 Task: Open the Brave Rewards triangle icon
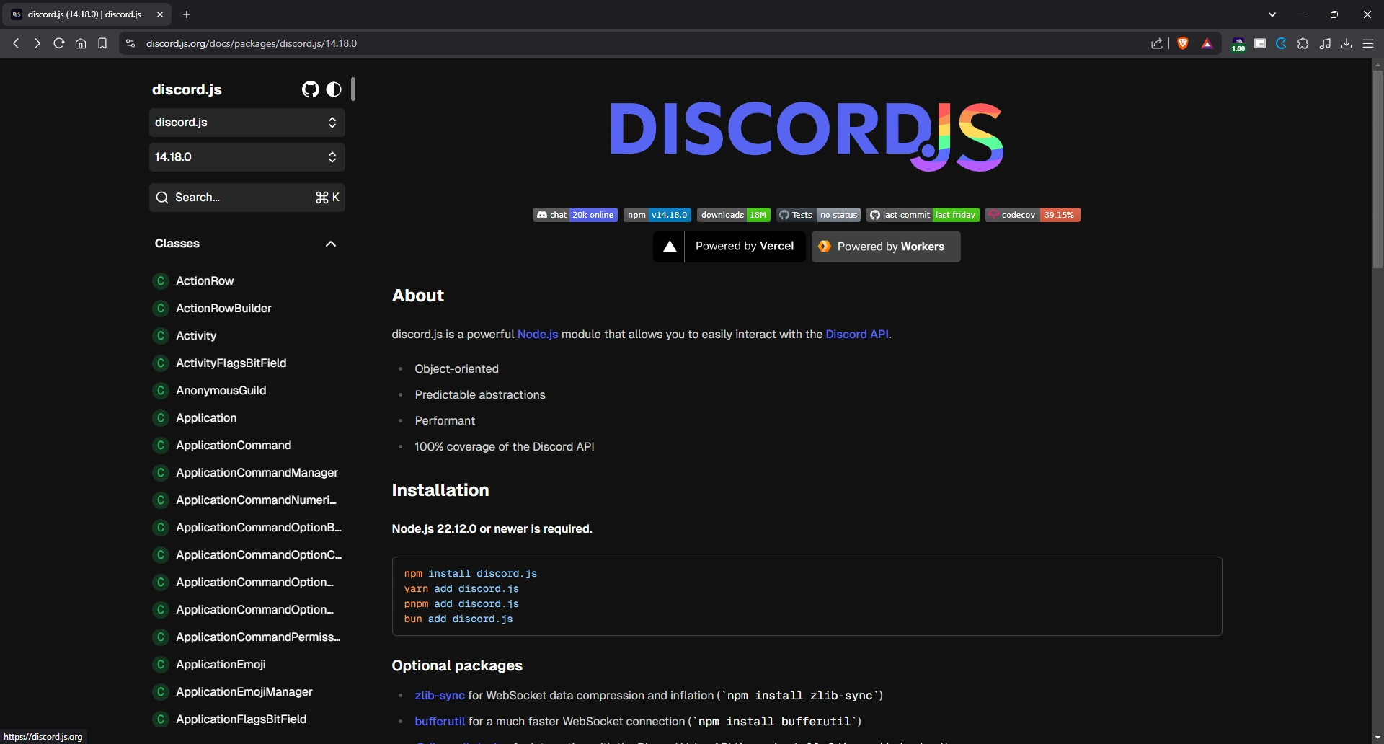[1207, 43]
